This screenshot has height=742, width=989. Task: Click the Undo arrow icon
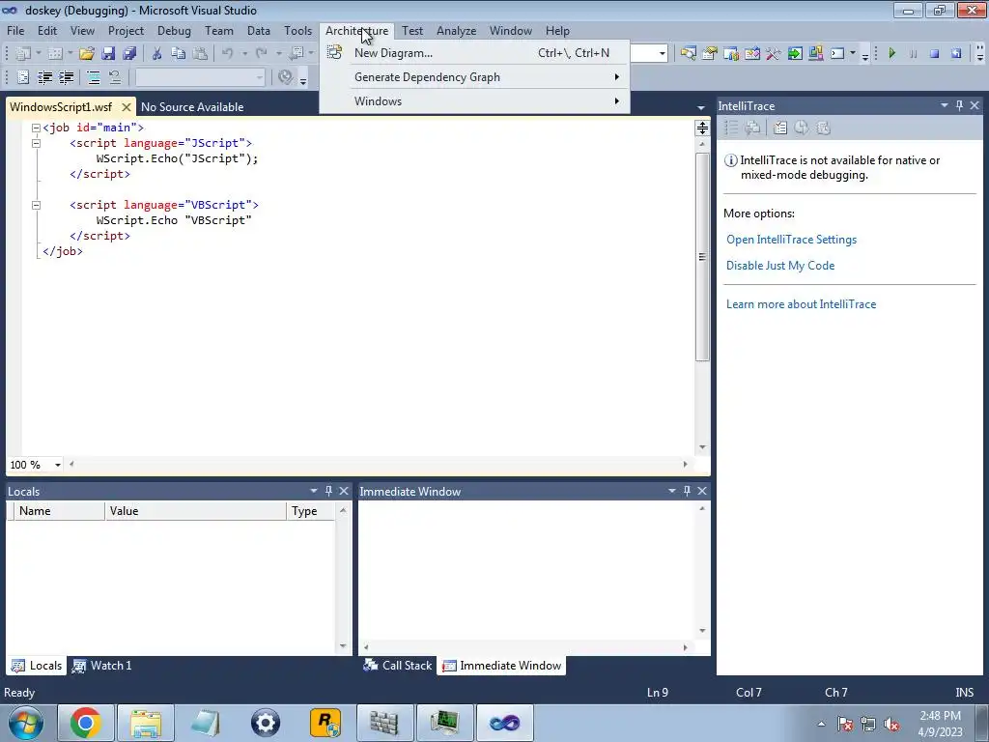(x=228, y=54)
